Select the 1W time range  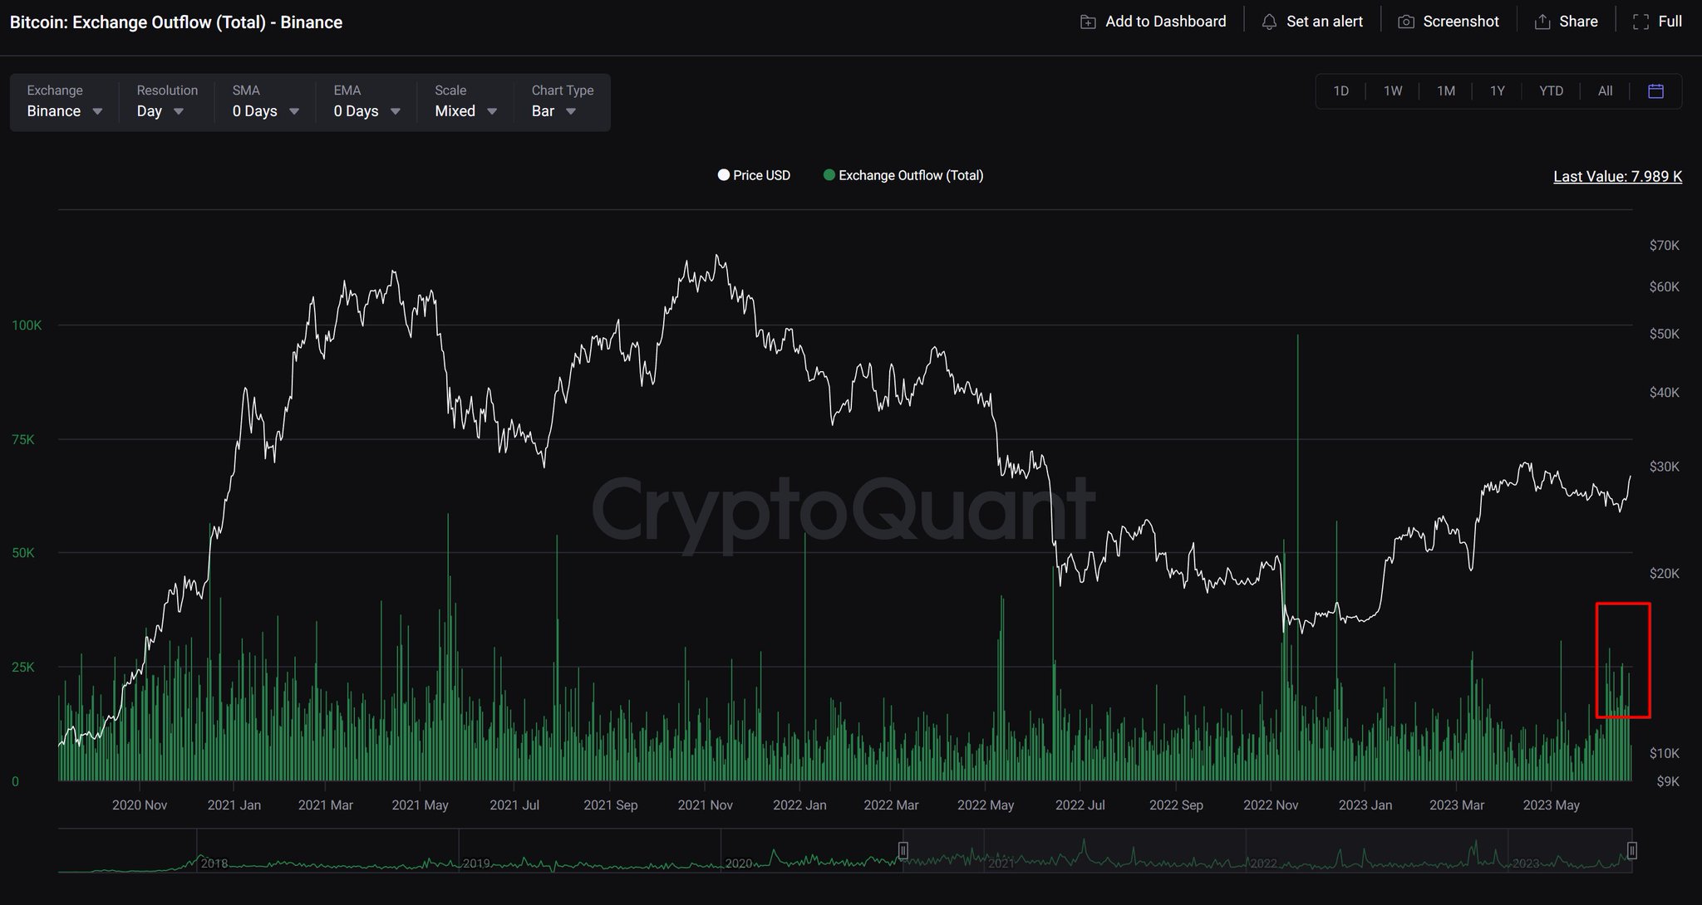pos(1393,91)
